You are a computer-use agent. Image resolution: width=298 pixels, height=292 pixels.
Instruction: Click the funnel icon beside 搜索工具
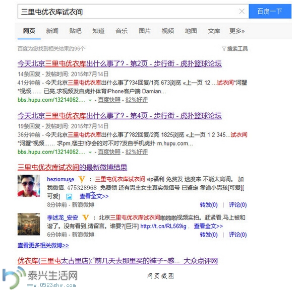[224, 49]
